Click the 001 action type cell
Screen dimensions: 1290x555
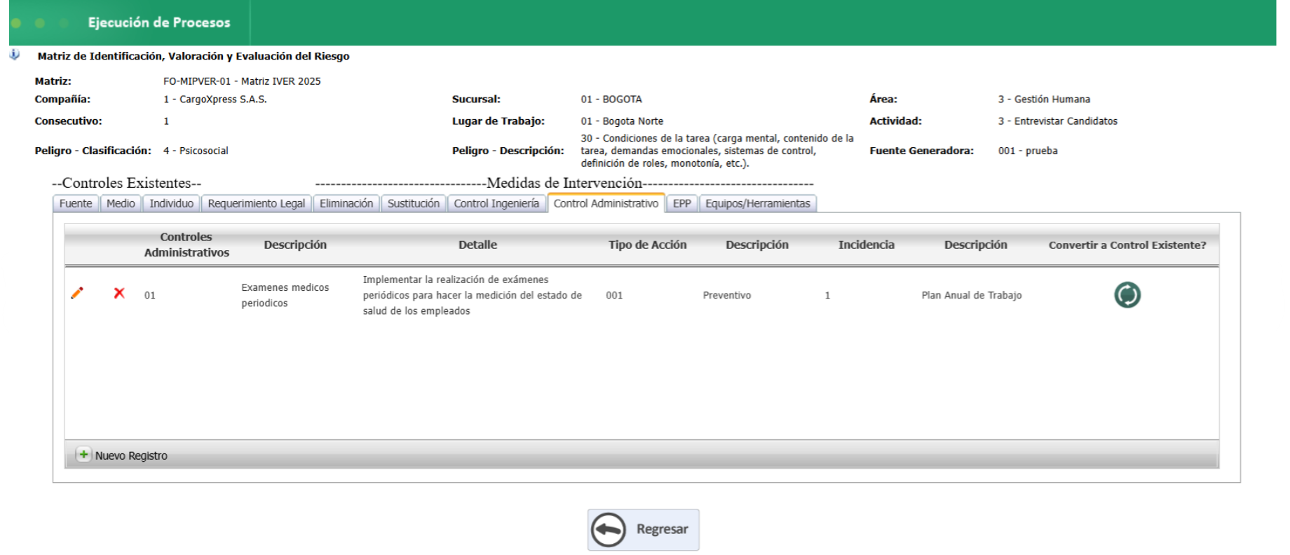614,295
